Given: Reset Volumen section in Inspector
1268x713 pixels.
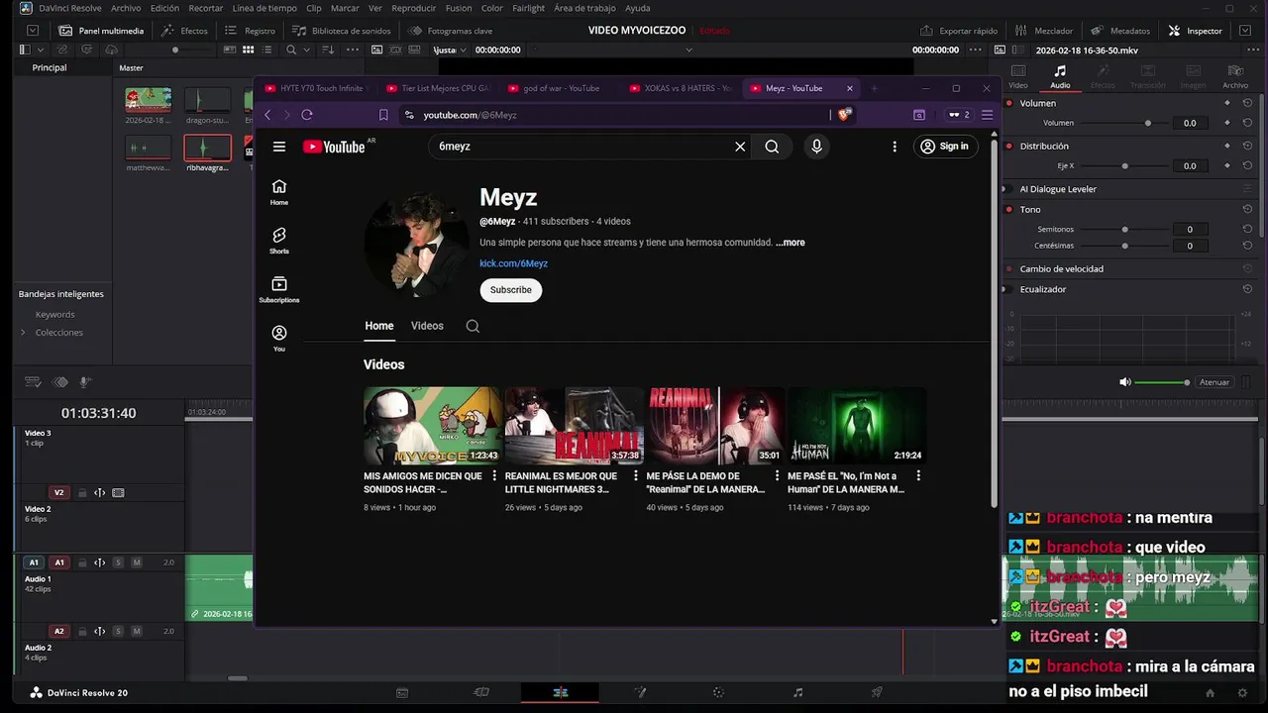Looking at the screenshot, I should tap(1247, 103).
